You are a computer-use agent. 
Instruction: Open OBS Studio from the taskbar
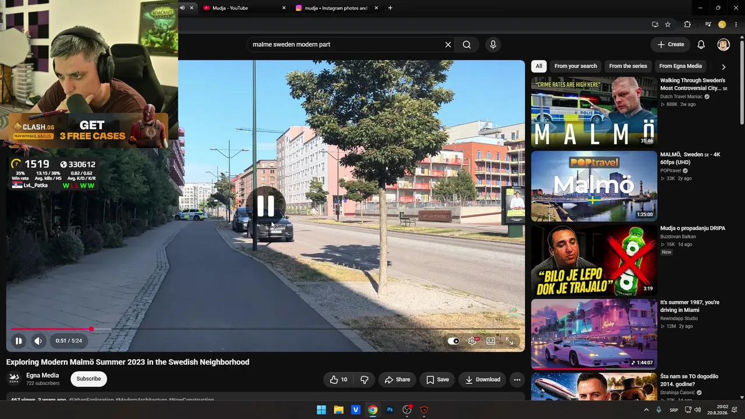407,410
